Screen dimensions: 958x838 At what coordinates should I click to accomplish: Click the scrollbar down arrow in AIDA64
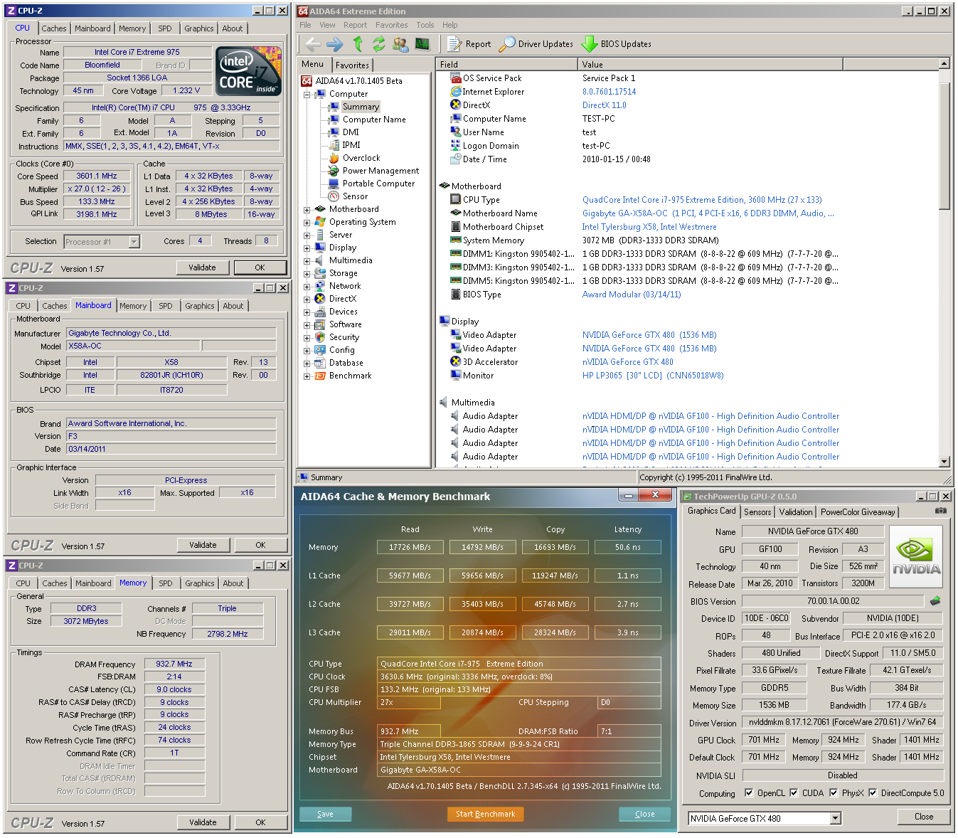pyautogui.click(x=944, y=462)
